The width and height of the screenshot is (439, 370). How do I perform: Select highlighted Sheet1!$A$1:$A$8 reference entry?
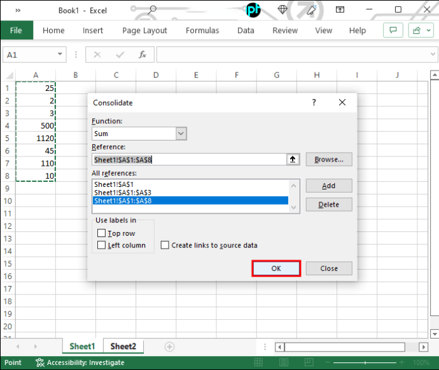point(190,200)
